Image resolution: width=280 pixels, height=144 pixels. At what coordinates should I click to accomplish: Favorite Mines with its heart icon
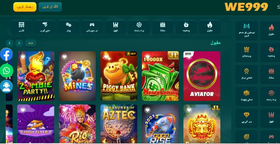(x=65, y=57)
